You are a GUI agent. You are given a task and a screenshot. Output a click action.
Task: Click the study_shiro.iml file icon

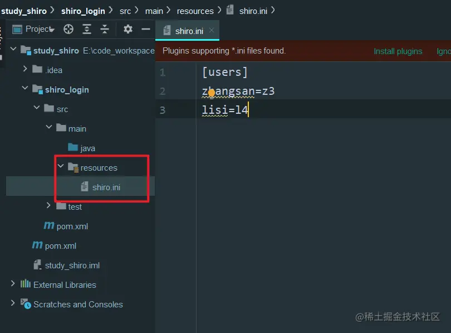[37, 264]
